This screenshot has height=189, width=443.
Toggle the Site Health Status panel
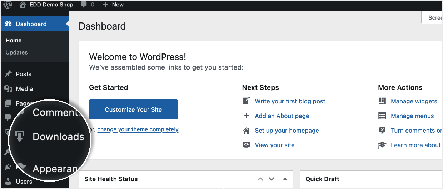coord(285,179)
